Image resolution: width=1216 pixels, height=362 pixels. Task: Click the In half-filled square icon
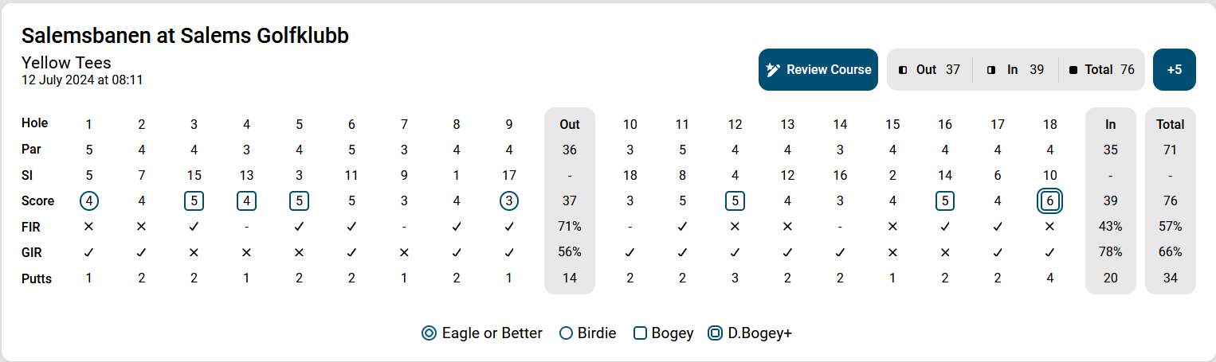(x=990, y=70)
